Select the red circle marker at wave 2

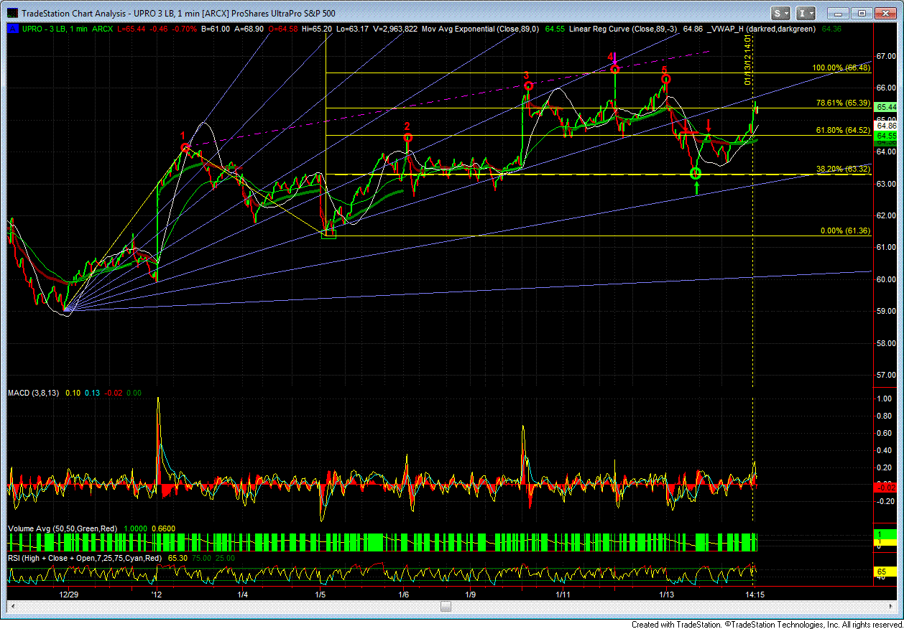click(x=407, y=138)
